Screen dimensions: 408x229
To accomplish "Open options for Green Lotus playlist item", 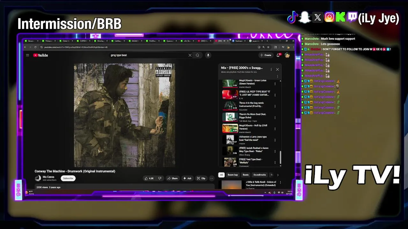I will pyautogui.click(x=275, y=84).
